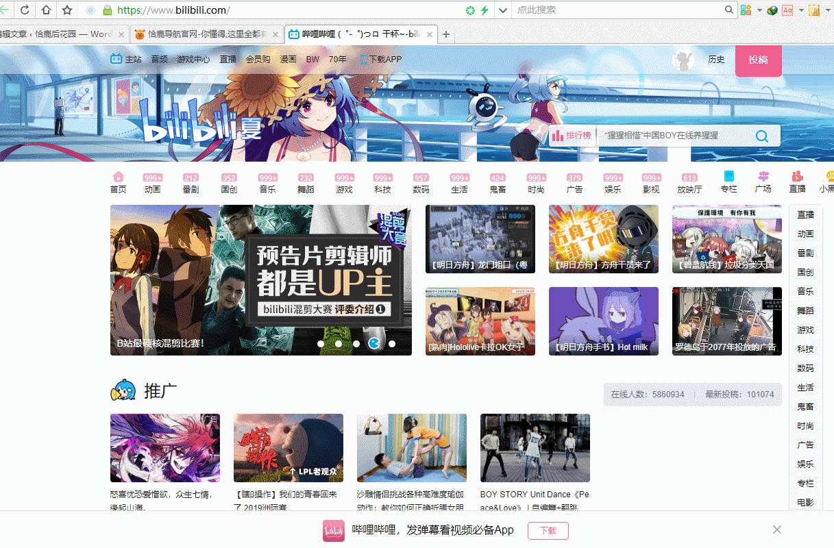Close the 恰鹿导航官网 tab

pos(276,34)
